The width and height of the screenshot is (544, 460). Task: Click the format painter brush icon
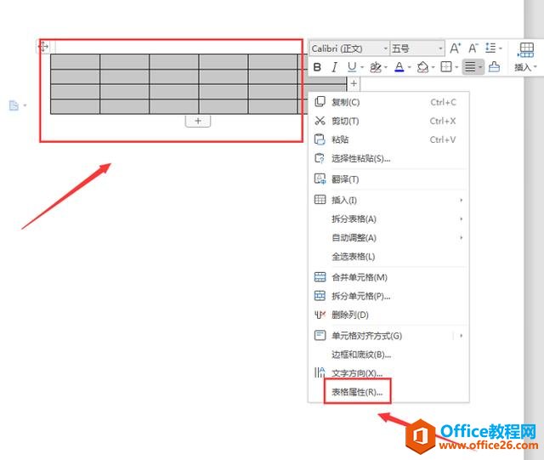[x=494, y=66]
